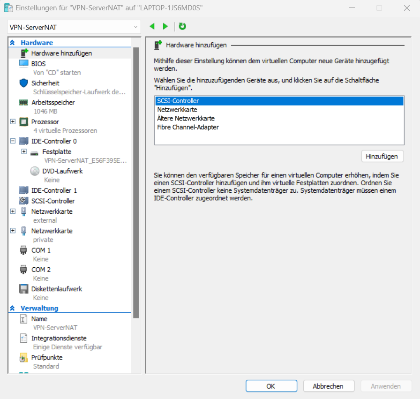
Task: Click the green forward navigation arrow
Action: pos(165,26)
